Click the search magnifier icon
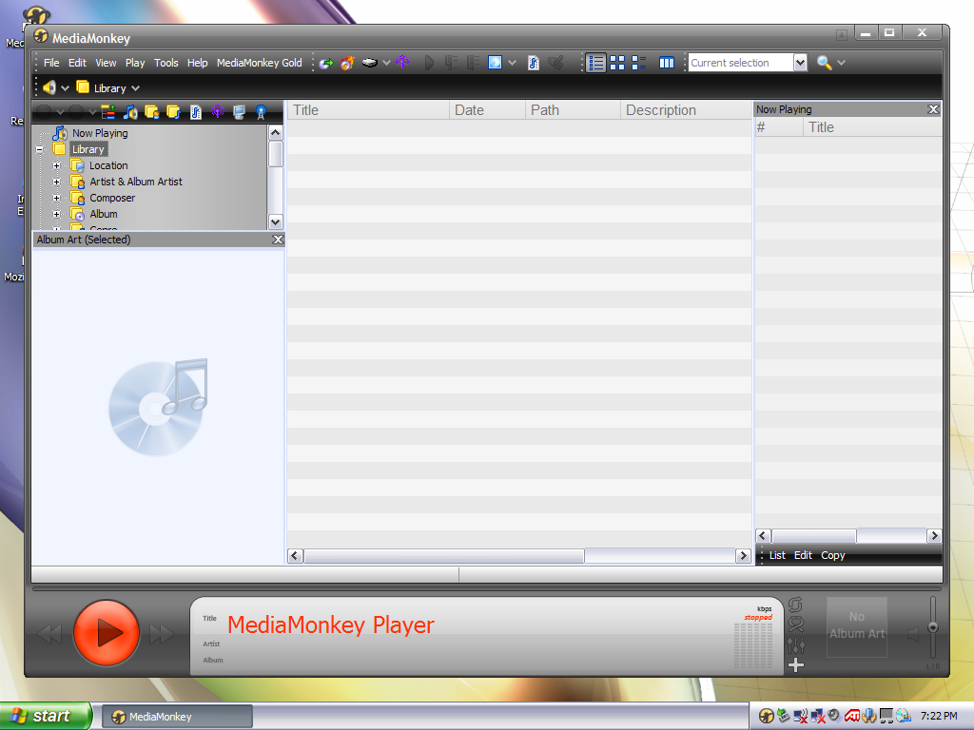The image size is (974, 730). (824, 63)
